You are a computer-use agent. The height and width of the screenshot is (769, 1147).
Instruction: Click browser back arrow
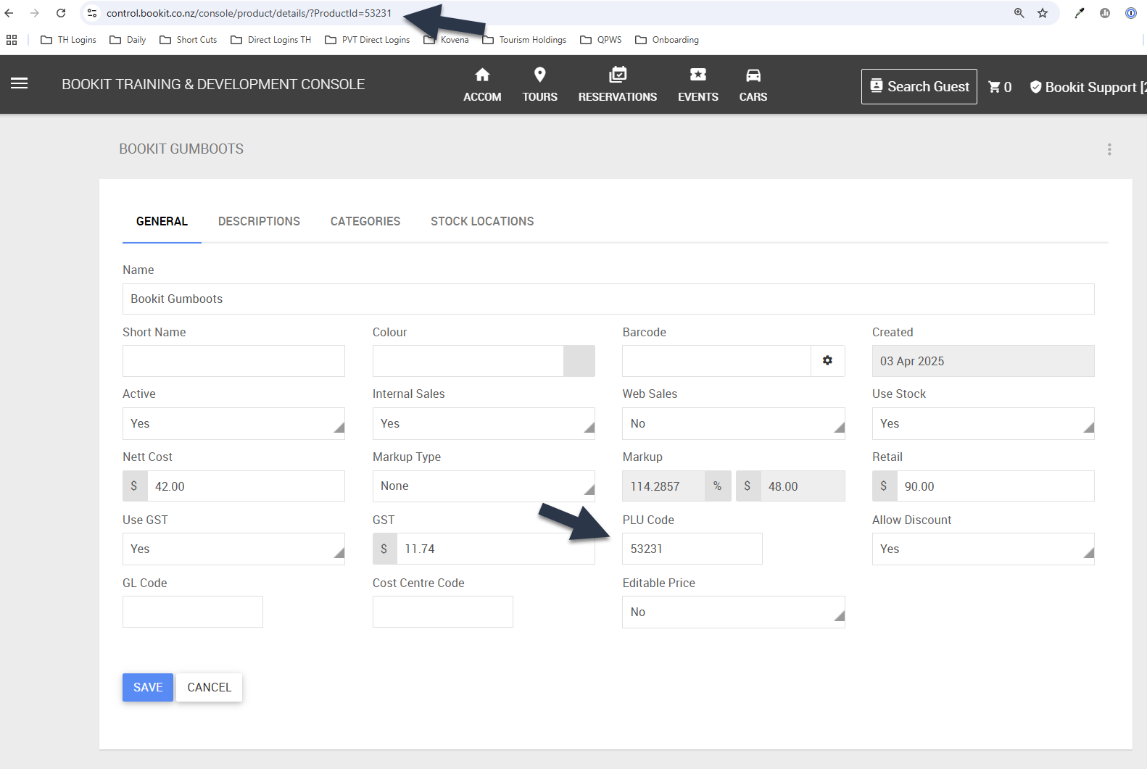pos(9,13)
